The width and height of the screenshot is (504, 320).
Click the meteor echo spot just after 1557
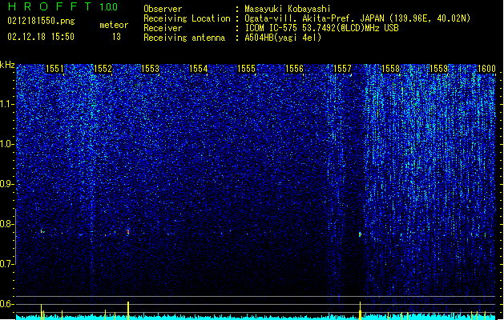point(360,234)
